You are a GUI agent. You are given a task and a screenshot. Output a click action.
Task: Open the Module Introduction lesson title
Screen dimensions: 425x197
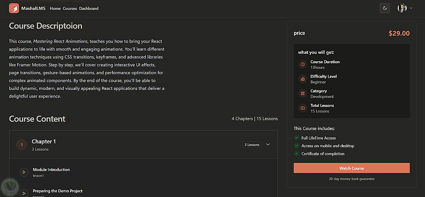[x=51, y=169]
